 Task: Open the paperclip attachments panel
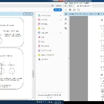pos(66,24)
